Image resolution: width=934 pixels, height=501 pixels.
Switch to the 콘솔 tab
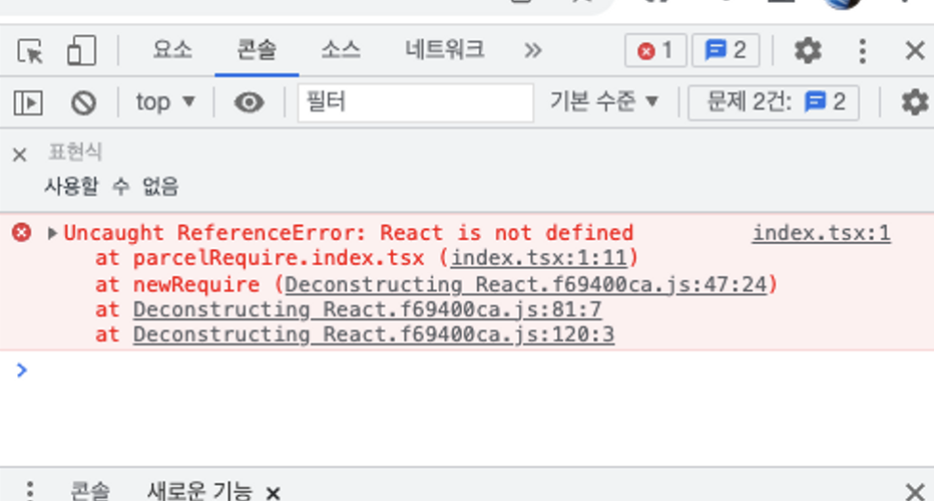click(256, 50)
